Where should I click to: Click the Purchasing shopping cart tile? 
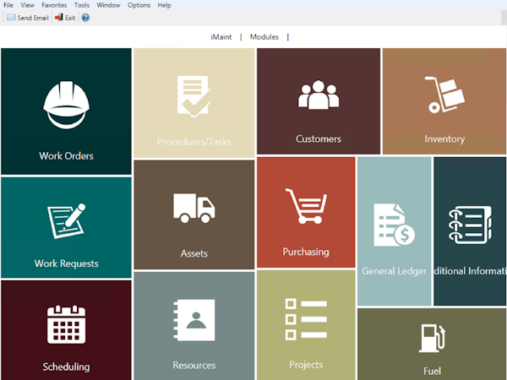306,212
